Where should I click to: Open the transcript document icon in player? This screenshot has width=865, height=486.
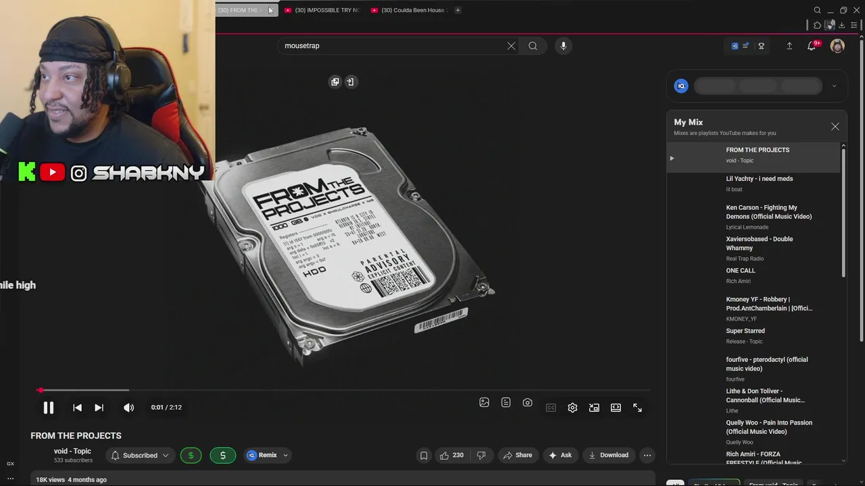click(x=505, y=402)
